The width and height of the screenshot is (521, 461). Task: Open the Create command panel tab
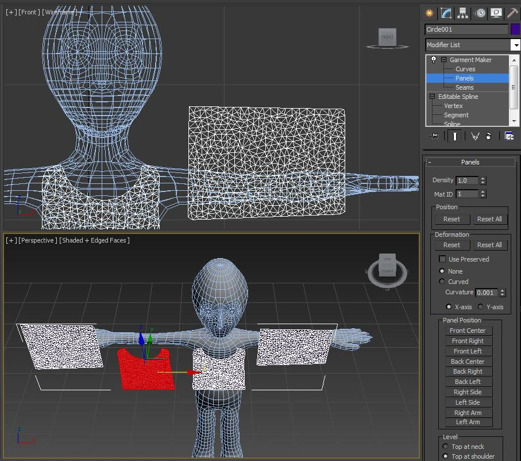(429, 13)
